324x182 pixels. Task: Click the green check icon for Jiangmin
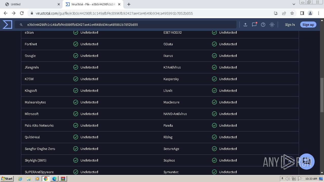click(76, 67)
